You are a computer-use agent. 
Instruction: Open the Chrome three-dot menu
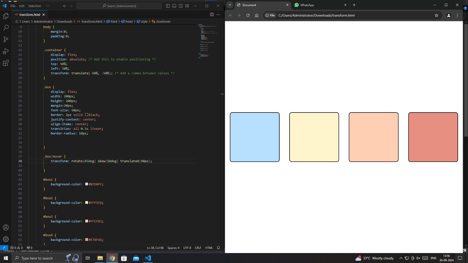pyautogui.click(x=457, y=15)
